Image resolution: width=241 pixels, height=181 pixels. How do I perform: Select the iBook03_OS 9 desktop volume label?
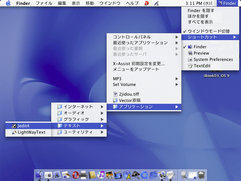click(216, 76)
